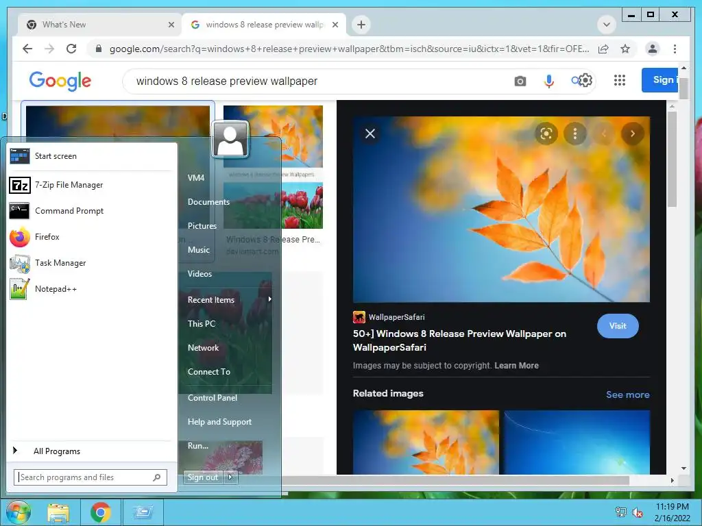
Task: Open Connect To from start menu
Action: click(x=208, y=372)
